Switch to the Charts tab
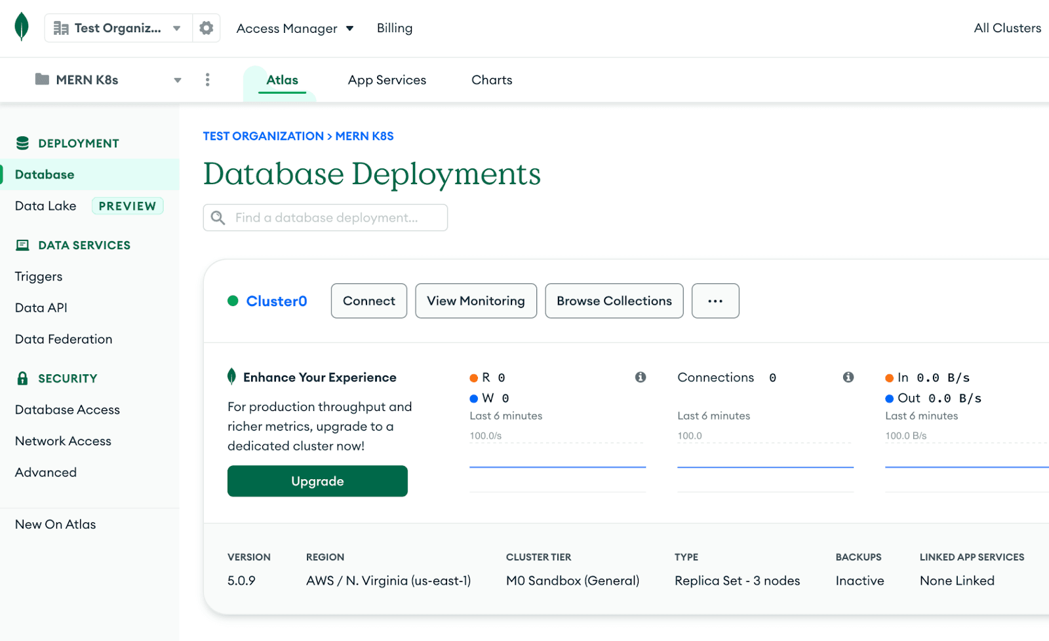1049x641 pixels. click(x=492, y=80)
